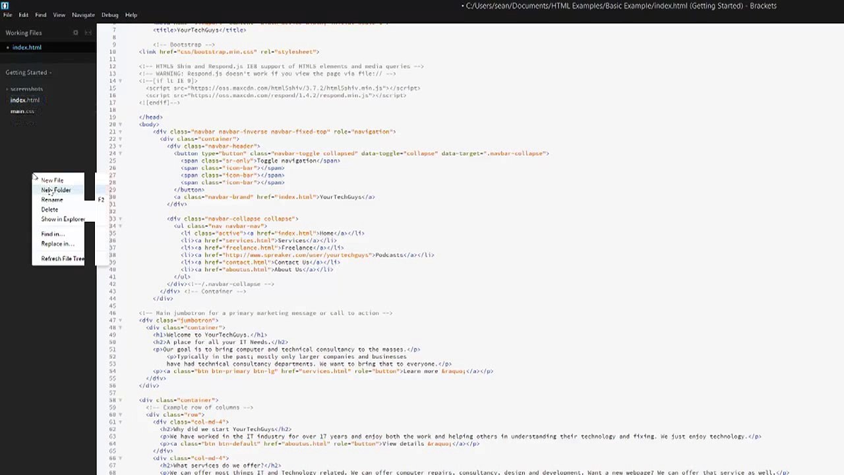
Task: Collapse the navbar-header fold at line 23
Action: 119,146
